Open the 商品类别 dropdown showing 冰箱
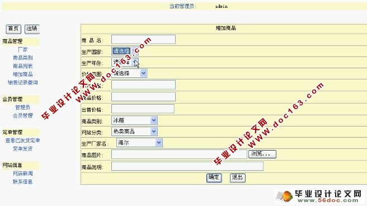367x206 pixels. 134,120
